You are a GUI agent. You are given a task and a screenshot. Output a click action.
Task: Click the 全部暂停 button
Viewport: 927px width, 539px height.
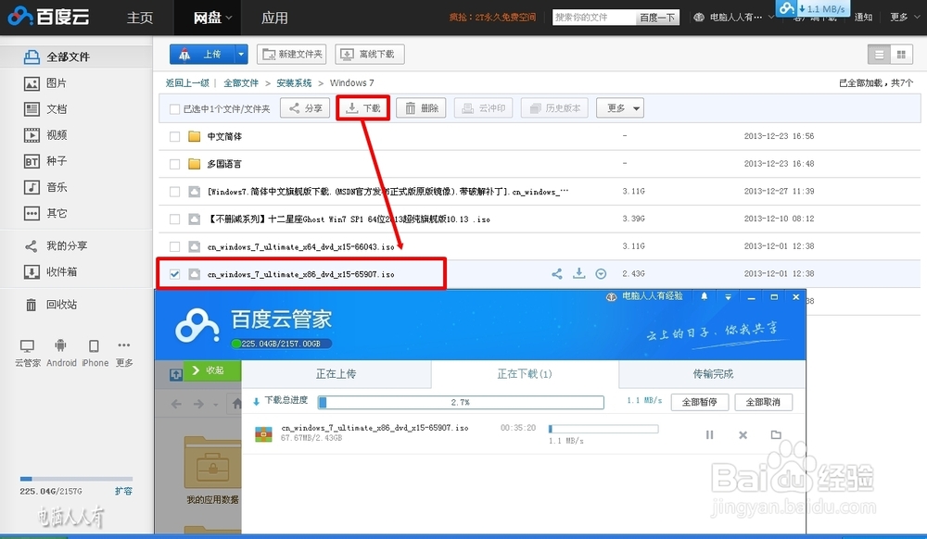click(700, 402)
